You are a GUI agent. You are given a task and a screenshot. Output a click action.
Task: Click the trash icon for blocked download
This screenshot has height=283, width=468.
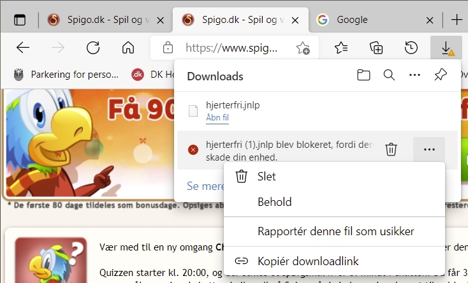click(391, 150)
